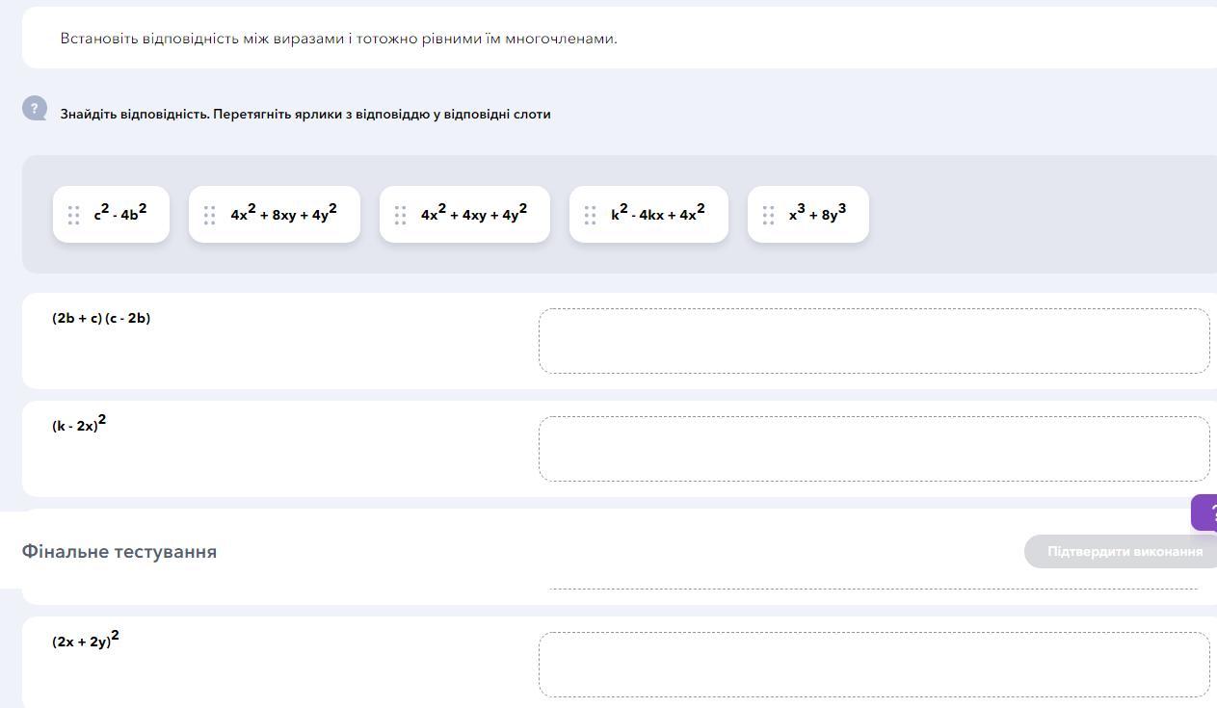
Task: Click the question mark help icon
Action: (35, 108)
